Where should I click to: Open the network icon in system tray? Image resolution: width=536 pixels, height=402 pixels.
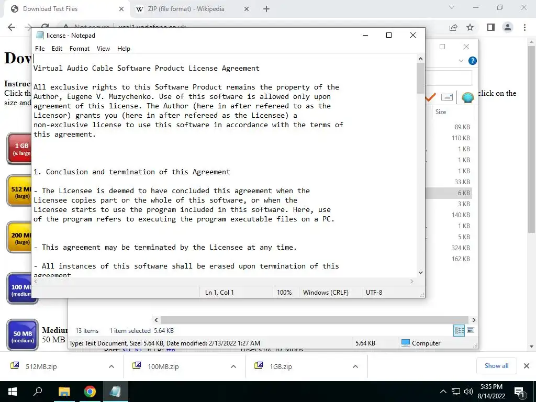456,392
